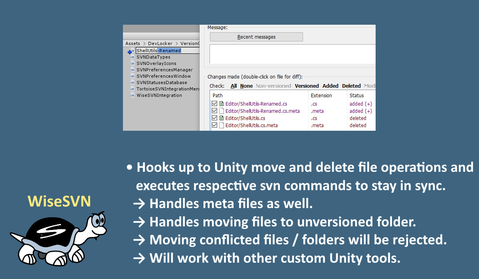This screenshot has height=279, width=479.
Task: Click the C# script icon beside TortoiseSVNIntegrationMenu
Action: tap(132, 89)
